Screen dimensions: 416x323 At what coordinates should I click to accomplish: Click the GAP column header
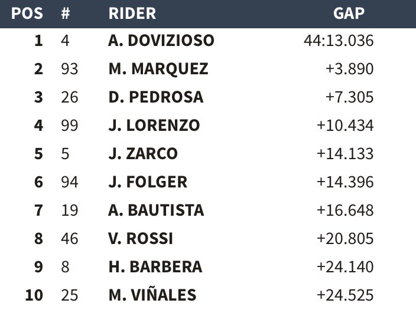(349, 14)
